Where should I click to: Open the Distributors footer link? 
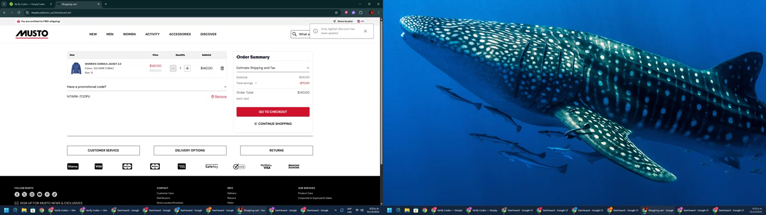(163, 198)
